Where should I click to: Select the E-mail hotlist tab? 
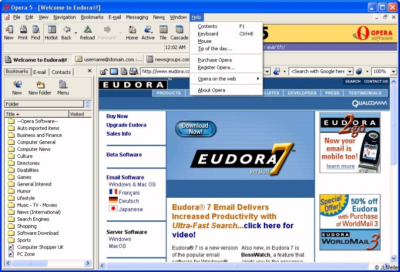point(40,72)
